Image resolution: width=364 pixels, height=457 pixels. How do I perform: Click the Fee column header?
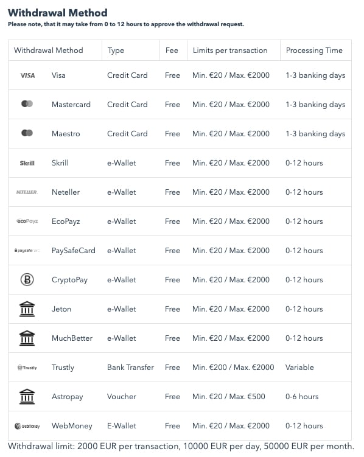pos(172,51)
